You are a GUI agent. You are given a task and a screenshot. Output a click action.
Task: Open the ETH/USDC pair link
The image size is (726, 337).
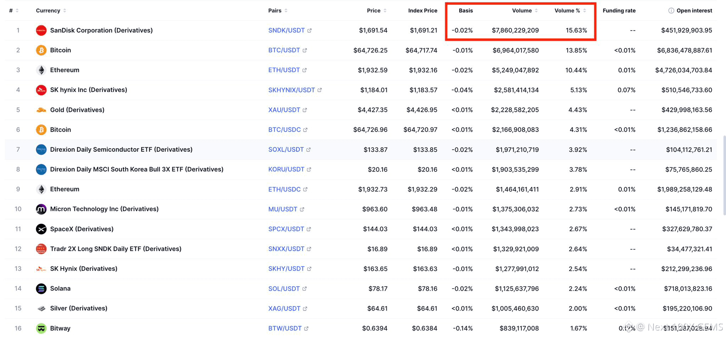[284, 189]
